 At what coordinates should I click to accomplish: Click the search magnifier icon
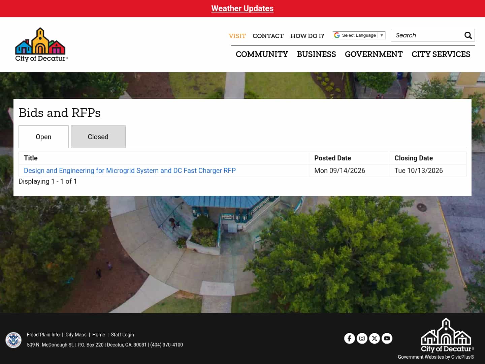(468, 35)
